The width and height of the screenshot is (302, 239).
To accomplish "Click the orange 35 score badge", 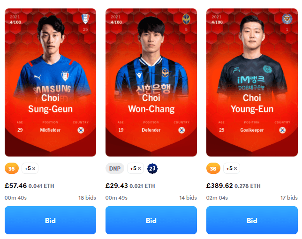I will pos(12,168).
